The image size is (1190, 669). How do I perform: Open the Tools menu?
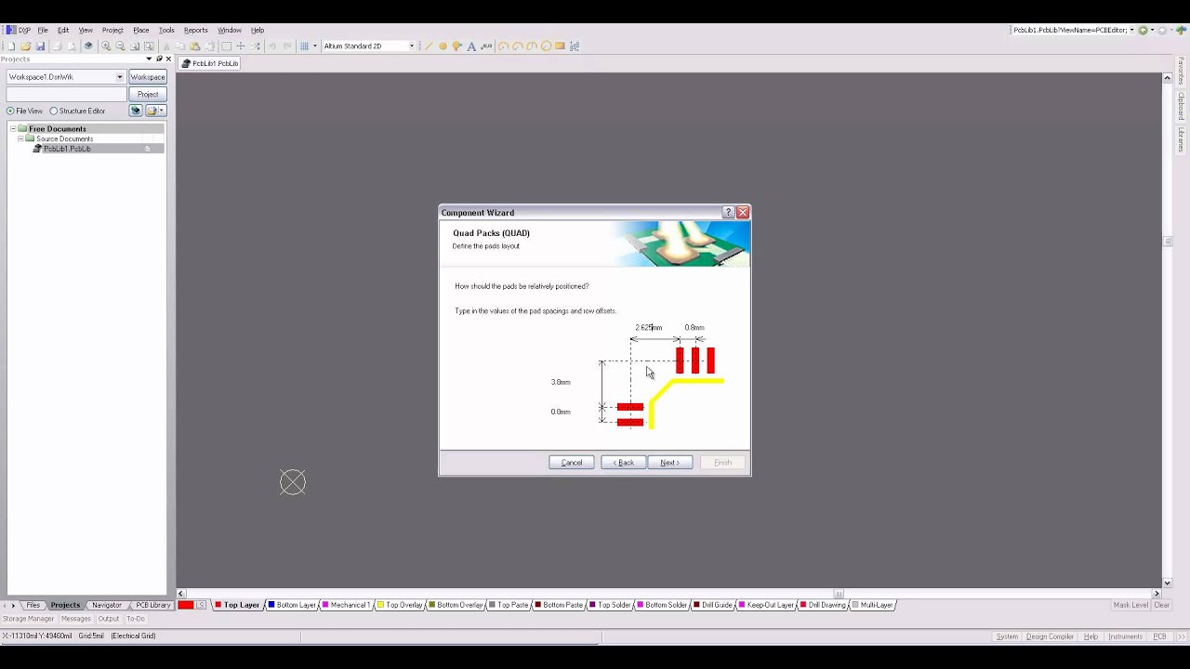pos(166,30)
